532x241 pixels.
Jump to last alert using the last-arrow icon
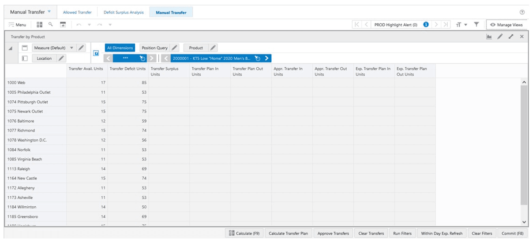click(446, 25)
